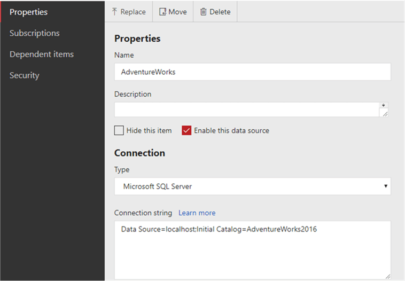Click the Description box resize grip

point(385,114)
